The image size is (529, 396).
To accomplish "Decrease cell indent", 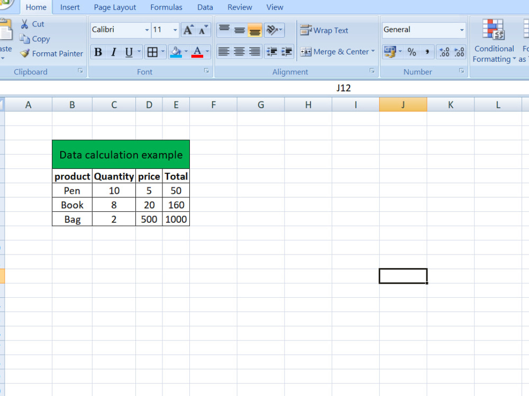I will point(272,52).
